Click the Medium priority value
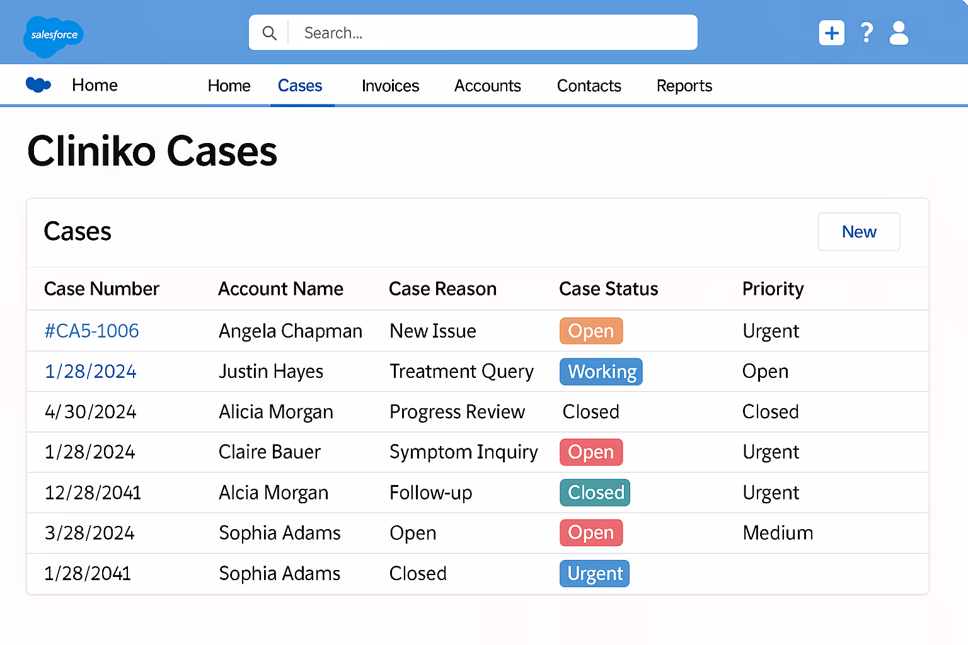This screenshot has height=645, width=968. pos(778,533)
